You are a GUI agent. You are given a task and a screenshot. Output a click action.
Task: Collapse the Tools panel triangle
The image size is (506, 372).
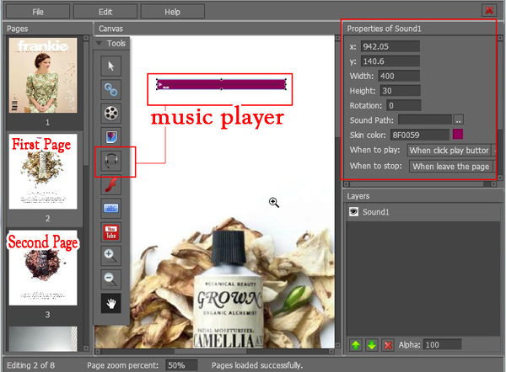pos(99,43)
